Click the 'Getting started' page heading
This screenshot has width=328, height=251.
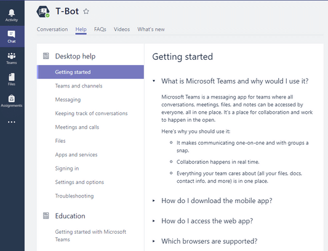coord(182,57)
